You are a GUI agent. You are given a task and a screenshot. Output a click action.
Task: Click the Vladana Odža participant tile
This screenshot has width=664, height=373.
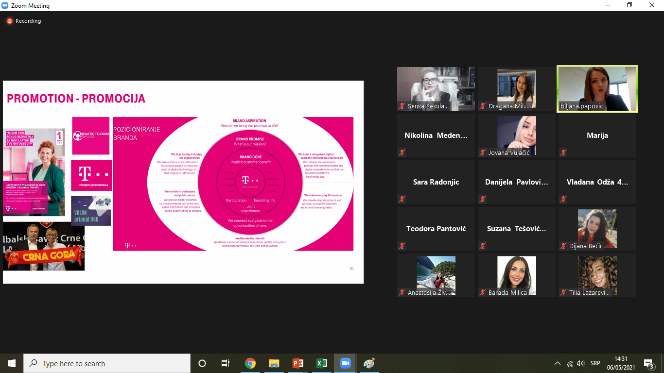(x=597, y=182)
